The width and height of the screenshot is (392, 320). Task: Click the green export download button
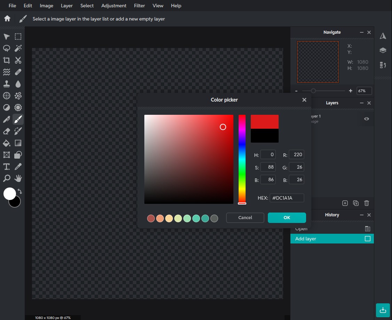[383, 310]
